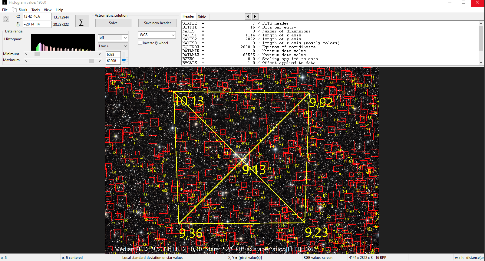Click the Maximum slider's right arrow
The height and width of the screenshot is (261, 485).
pyautogui.click(x=100, y=61)
